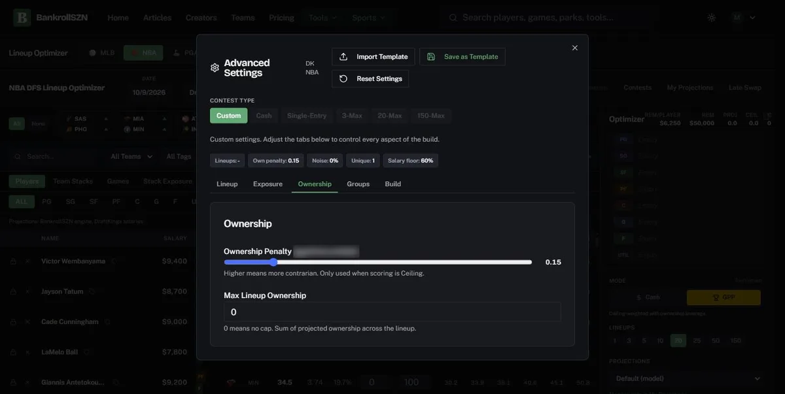The image size is (785, 394).
Task: Click the info icon beside Cade Cunningham
Action: coord(107,322)
